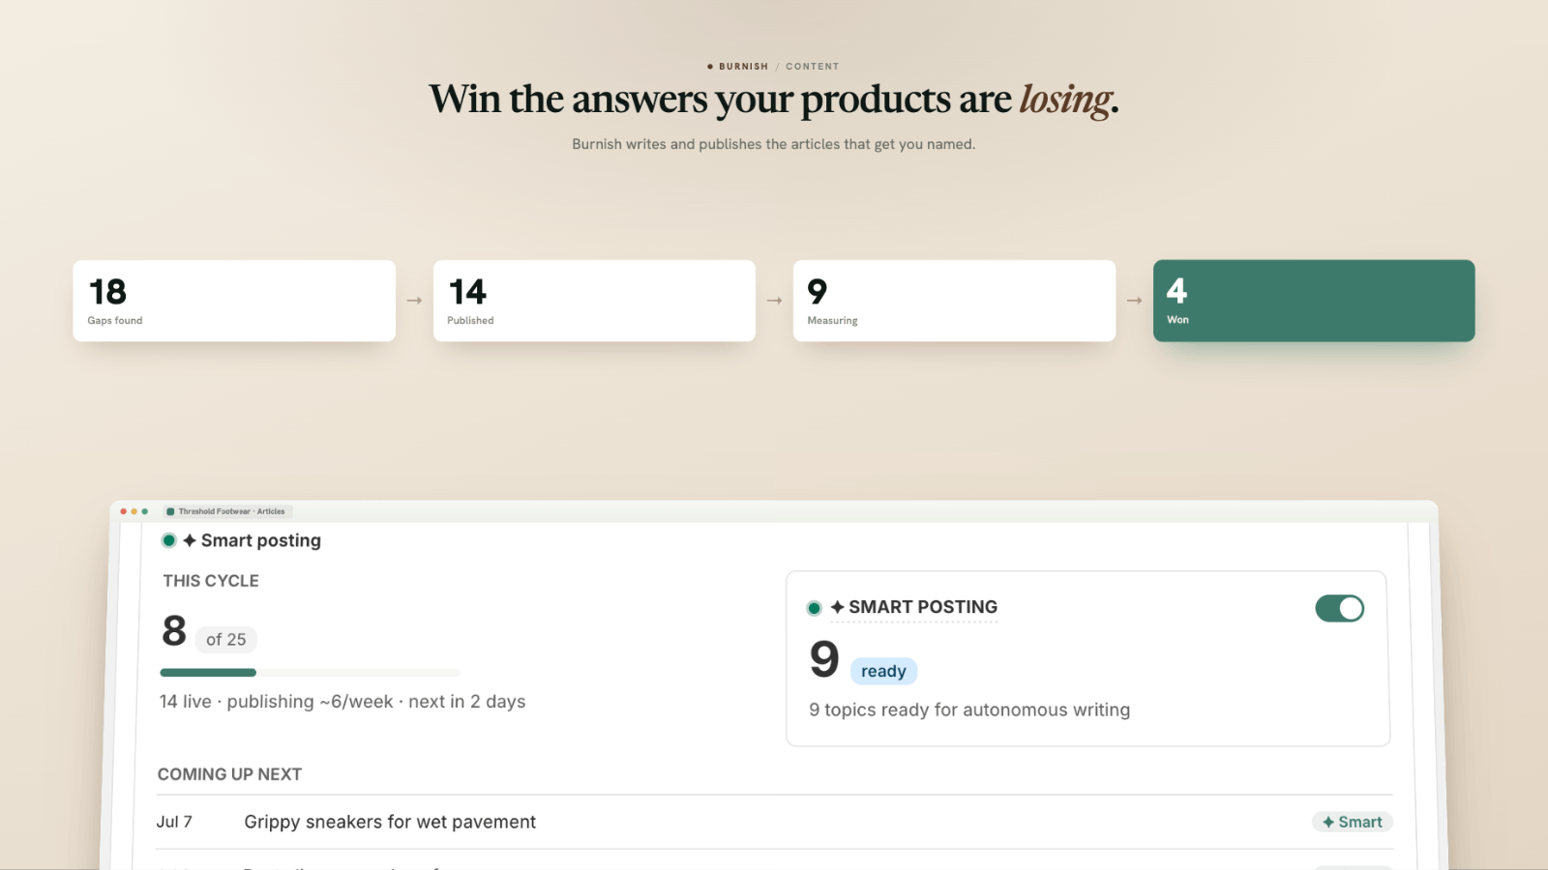This screenshot has height=870, width=1548.
Task: Open the BURNISH breadcrumb link
Action: pyautogui.click(x=743, y=67)
